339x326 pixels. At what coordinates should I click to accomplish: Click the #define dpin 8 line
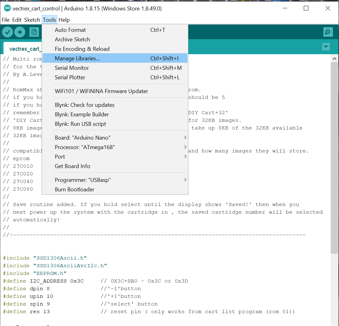point(72,289)
